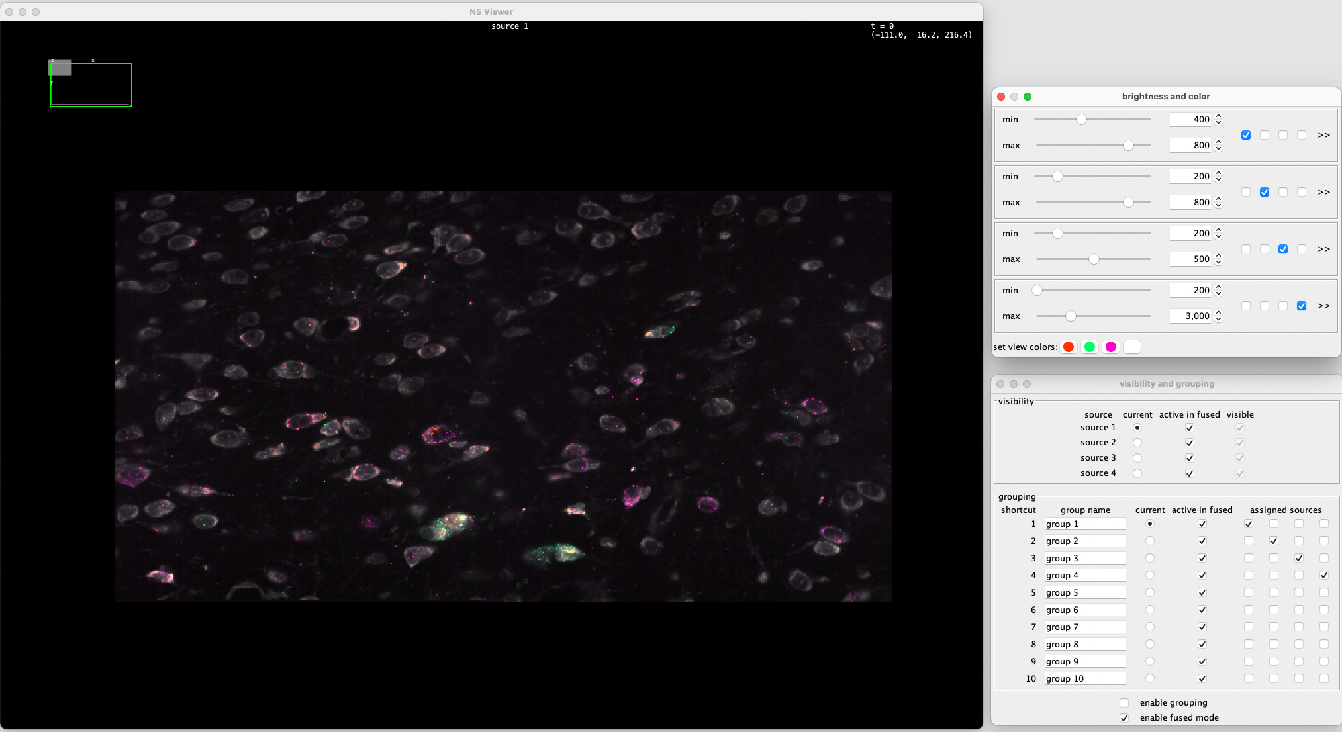
Task: Click the white view color swatch
Action: (x=1132, y=347)
